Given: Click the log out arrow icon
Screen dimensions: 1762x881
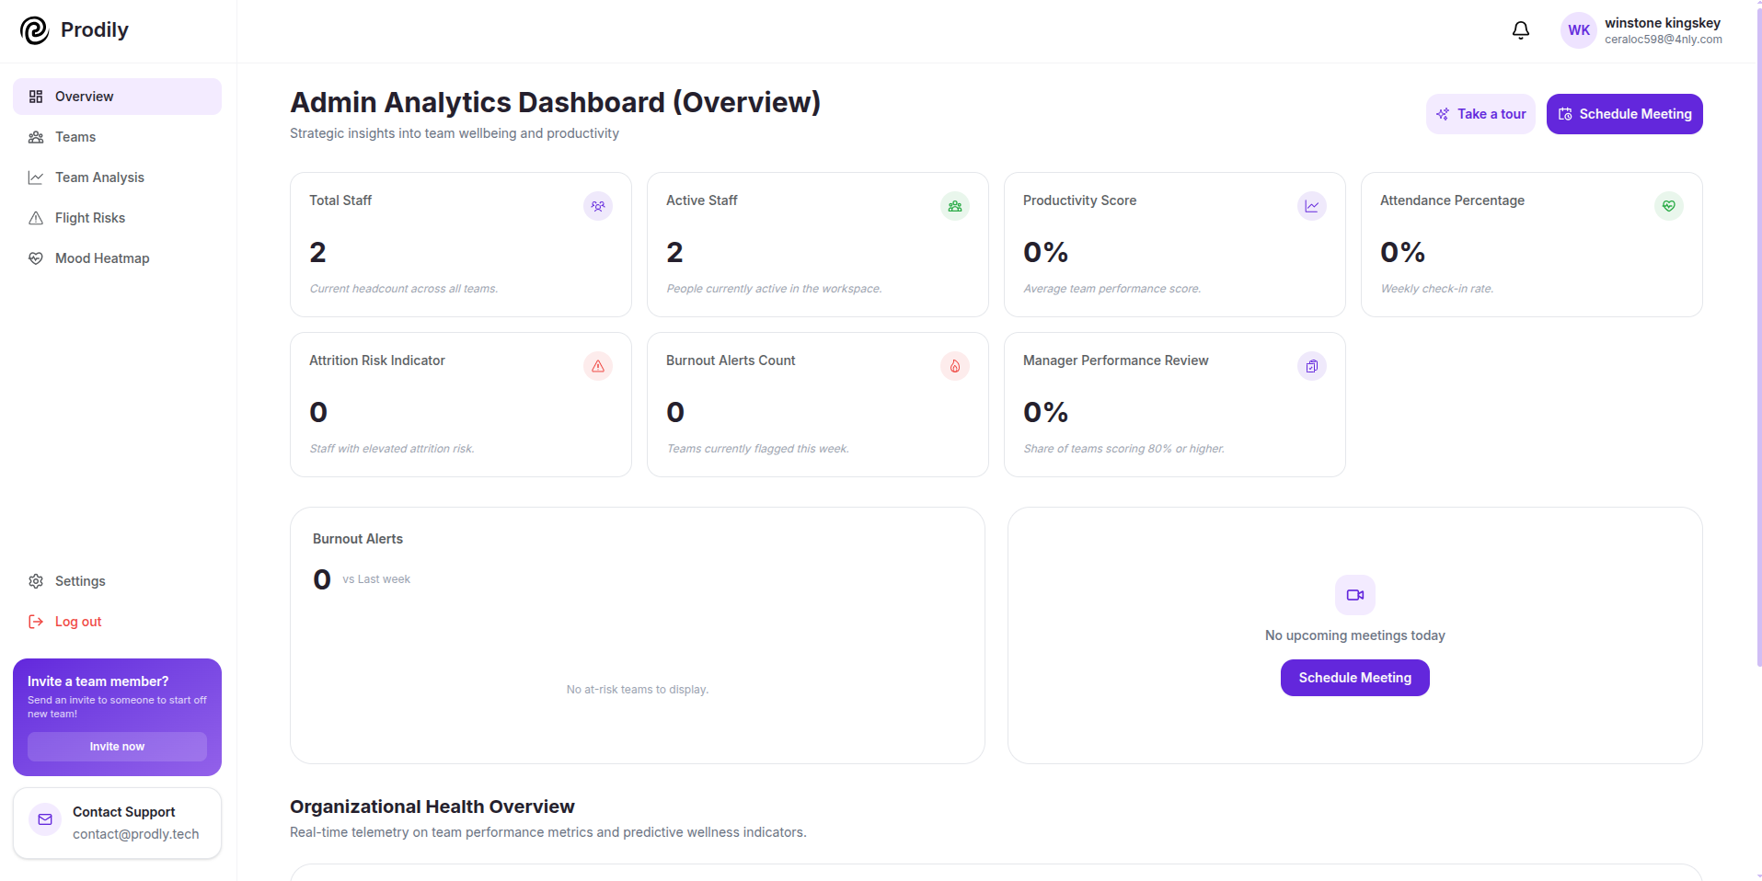Looking at the screenshot, I should point(36,622).
